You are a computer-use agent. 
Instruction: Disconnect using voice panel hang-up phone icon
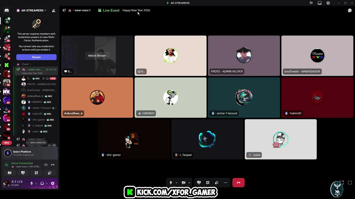[53, 165]
